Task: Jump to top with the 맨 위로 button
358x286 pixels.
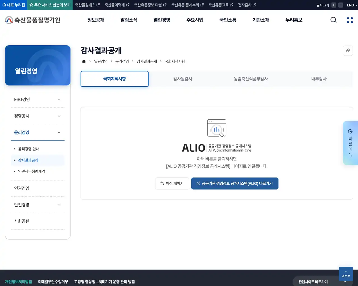Action: [346, 274]
